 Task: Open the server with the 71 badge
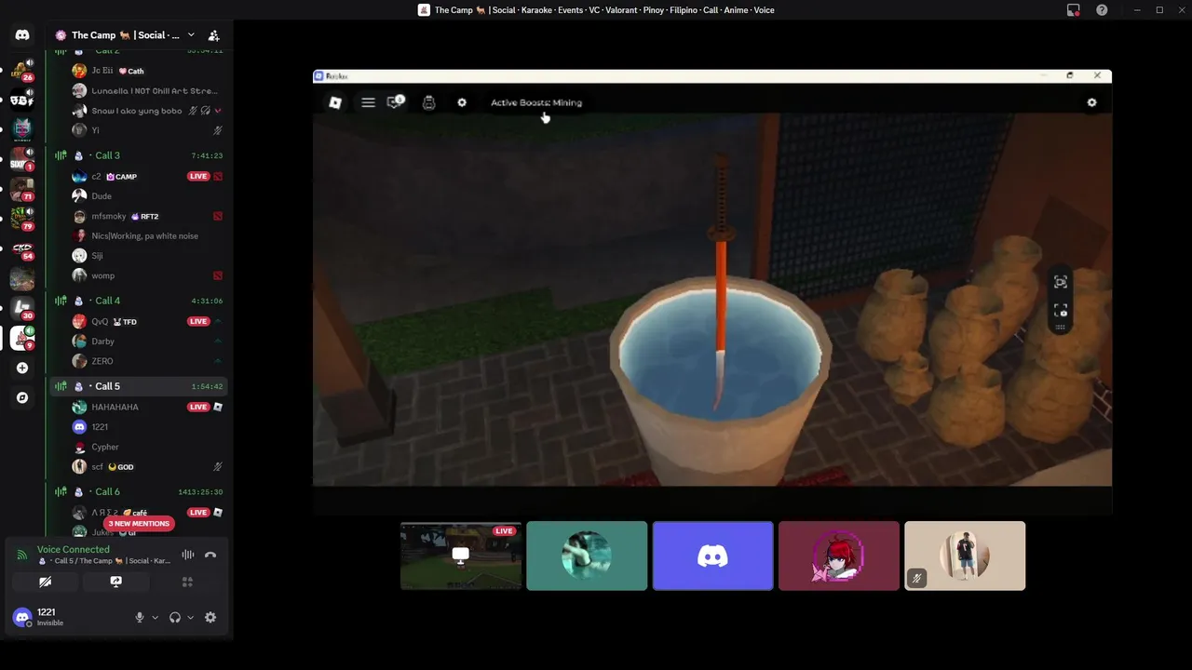21,189
